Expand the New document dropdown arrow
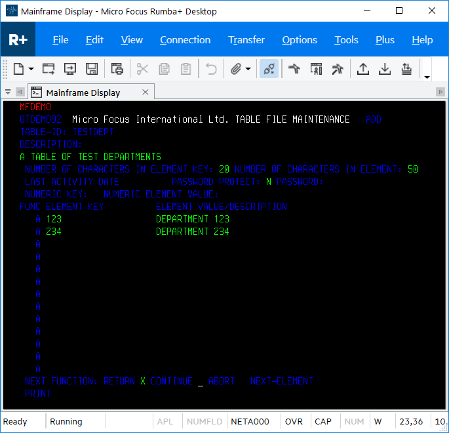The width and height of the screenshot is (449, 433). coord(31,69)
